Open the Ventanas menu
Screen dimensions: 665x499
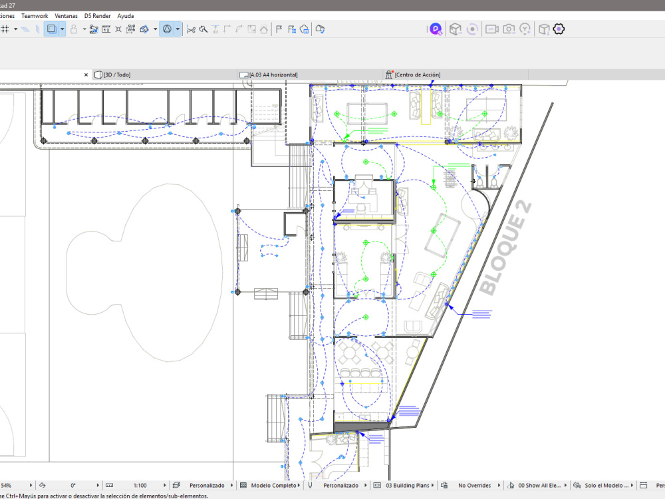tap(66, 16)
